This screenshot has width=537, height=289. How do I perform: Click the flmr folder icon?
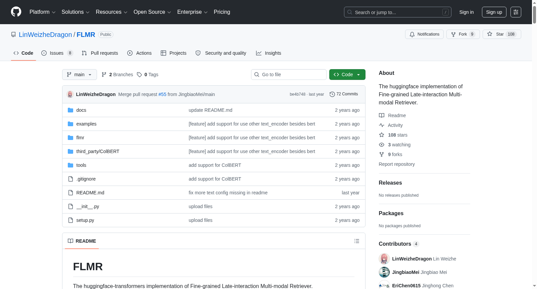pos(70,138)
